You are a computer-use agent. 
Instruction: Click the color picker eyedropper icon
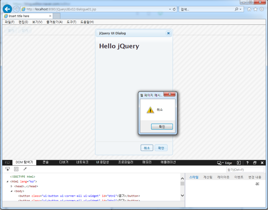tap(25, 169)
